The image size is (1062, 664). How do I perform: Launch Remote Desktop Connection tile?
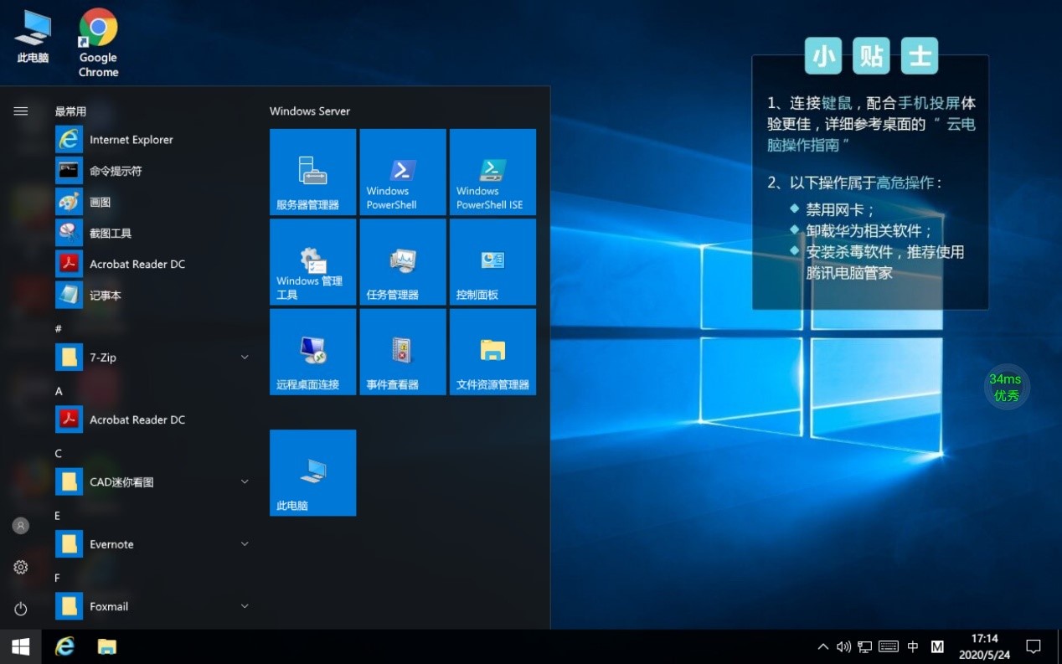312,351
